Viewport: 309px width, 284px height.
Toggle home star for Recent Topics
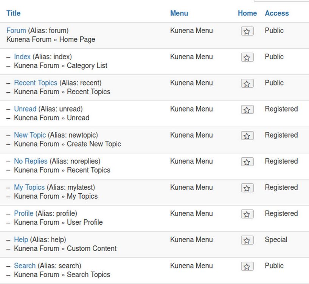(247, 84)
